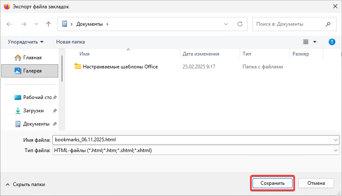Select Галерея in the navigation pane
Image resolution: width=342 pixels, height=196 pixels.
click(32, 71)
